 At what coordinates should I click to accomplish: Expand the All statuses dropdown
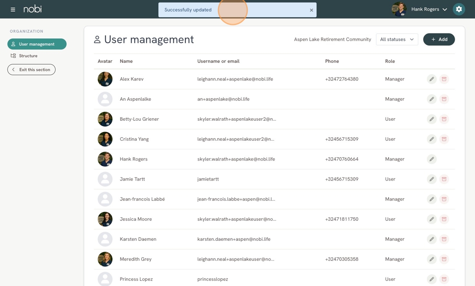click(397, 39)
